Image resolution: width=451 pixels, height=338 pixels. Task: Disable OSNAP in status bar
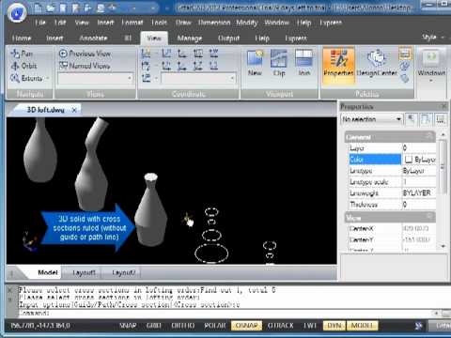pos(246,326)
